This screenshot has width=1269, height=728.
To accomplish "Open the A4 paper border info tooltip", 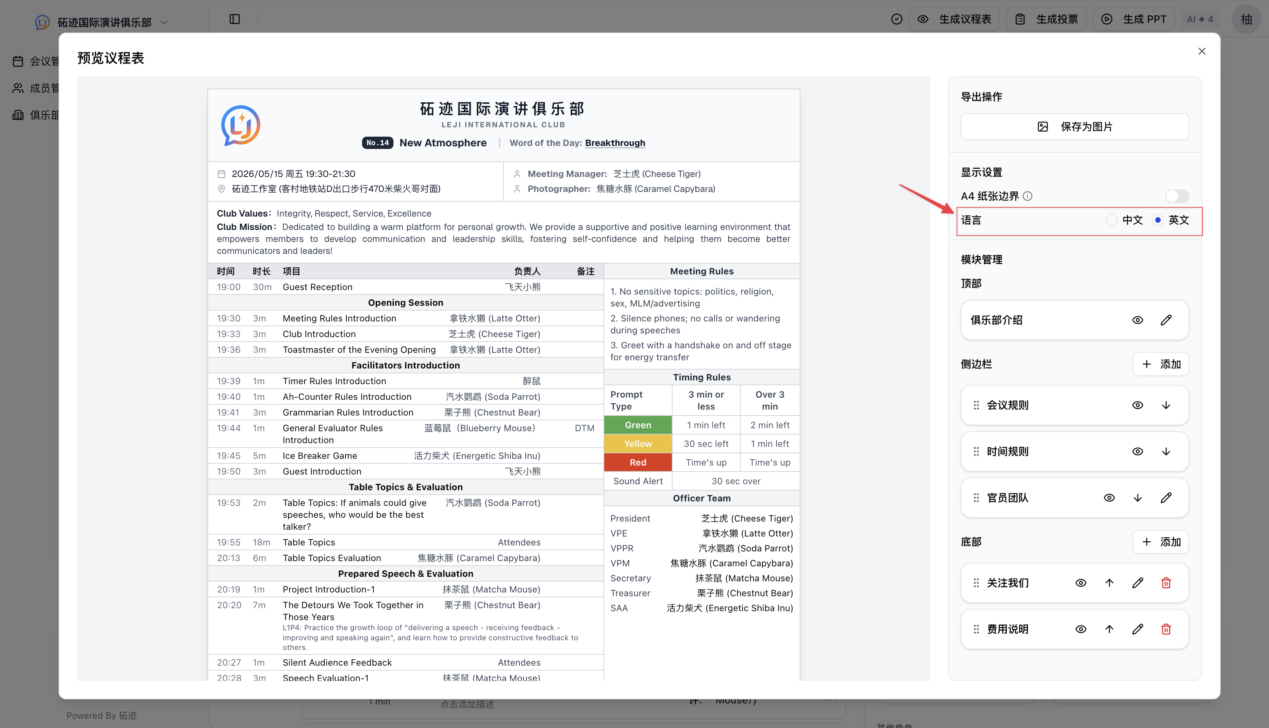I will tap(1027, 196).
